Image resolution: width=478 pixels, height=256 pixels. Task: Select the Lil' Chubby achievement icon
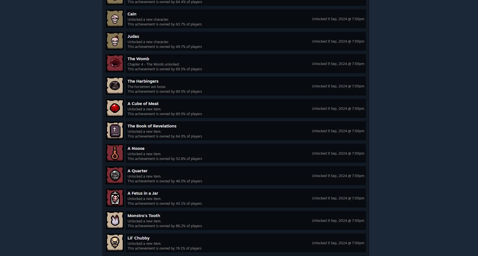(x=115, y=243)
